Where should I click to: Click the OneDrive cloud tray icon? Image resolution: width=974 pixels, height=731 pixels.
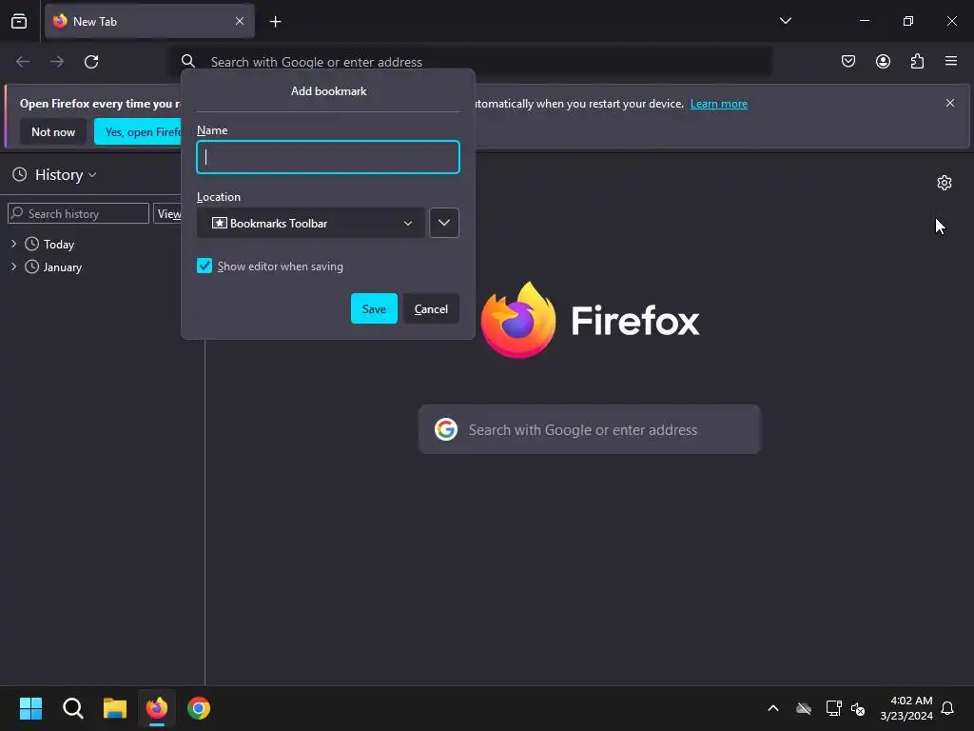pos(804,708)
